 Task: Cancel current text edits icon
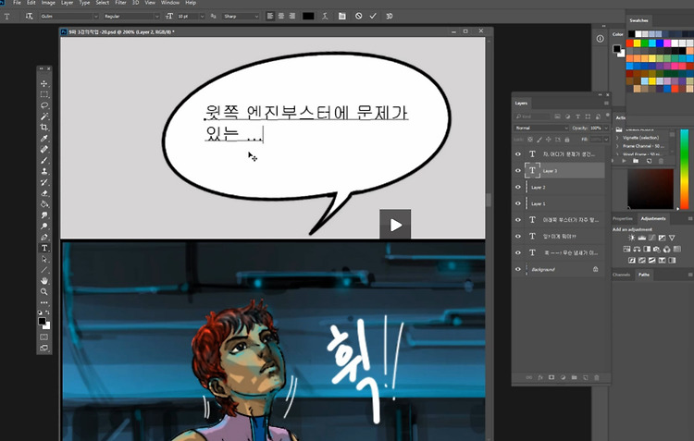pyautogui.click(x=358, y=17)
